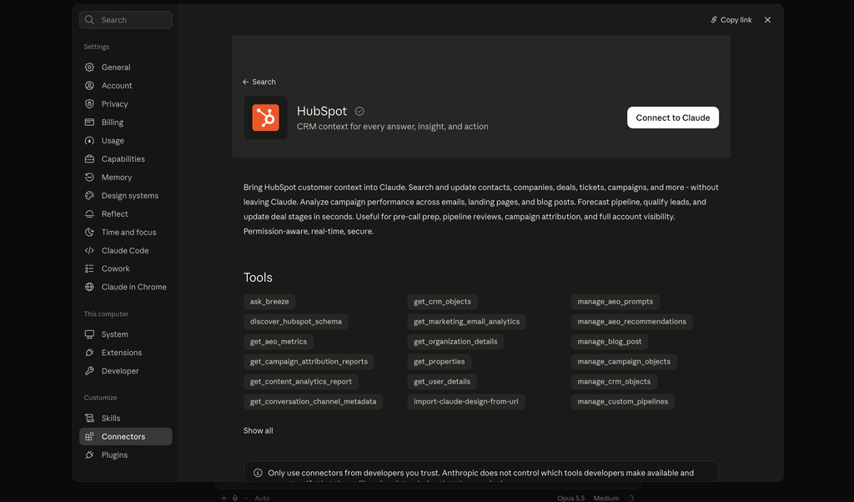Click the System monitor icon
Viewport: 854px width, 502px height.
(x=89, y=334)
